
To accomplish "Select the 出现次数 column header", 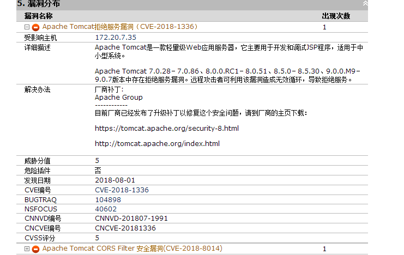I will 336,16.
